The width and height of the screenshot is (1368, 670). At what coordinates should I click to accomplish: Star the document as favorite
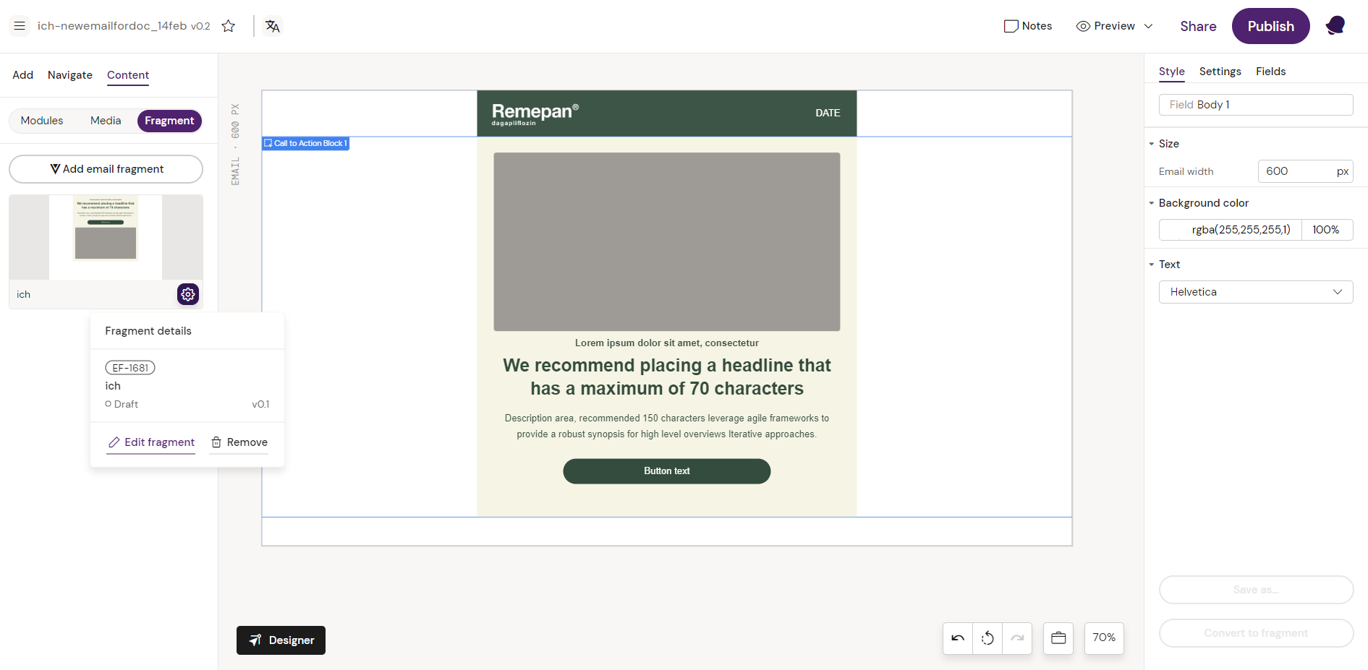point(229,26)
